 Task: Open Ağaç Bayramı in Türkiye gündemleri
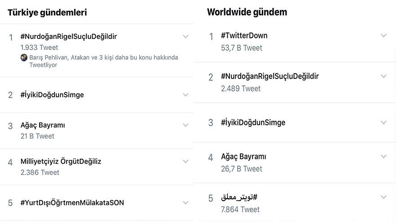43,126
